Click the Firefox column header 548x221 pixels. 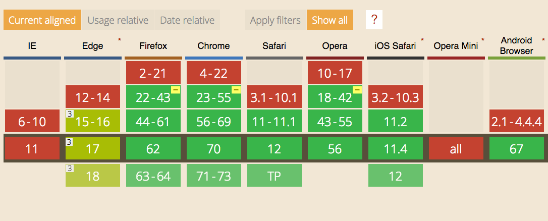(153, 46)
